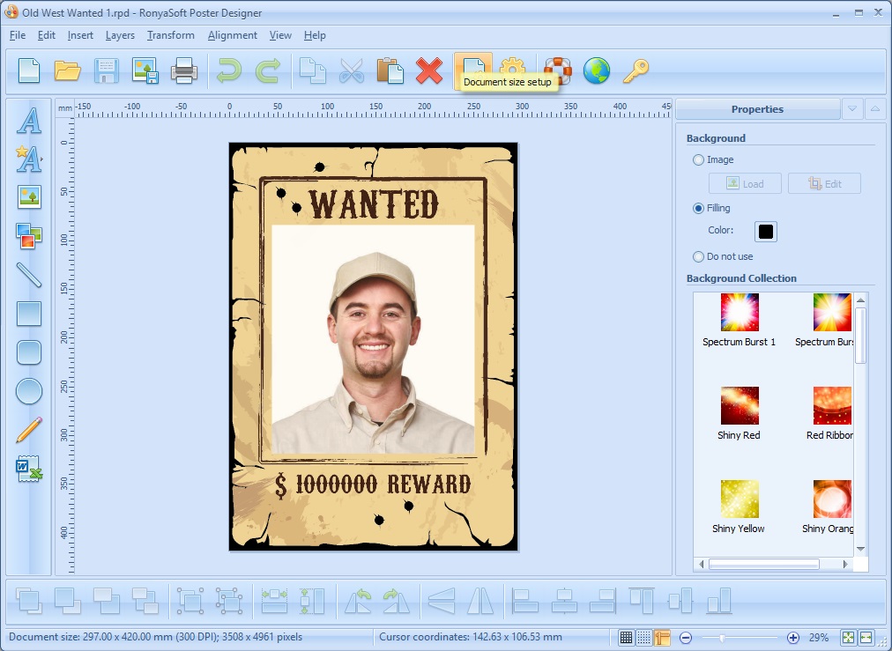
Task: Open the Transform menu
Action: pyautogui.click(x=170, y=35)
